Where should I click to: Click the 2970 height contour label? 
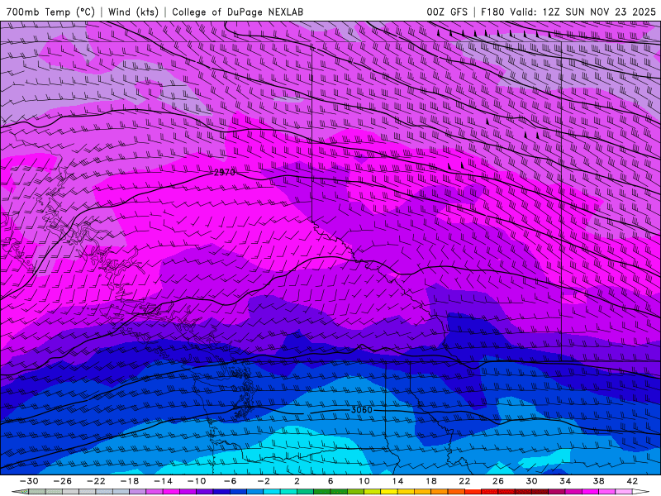pos(225,172)
